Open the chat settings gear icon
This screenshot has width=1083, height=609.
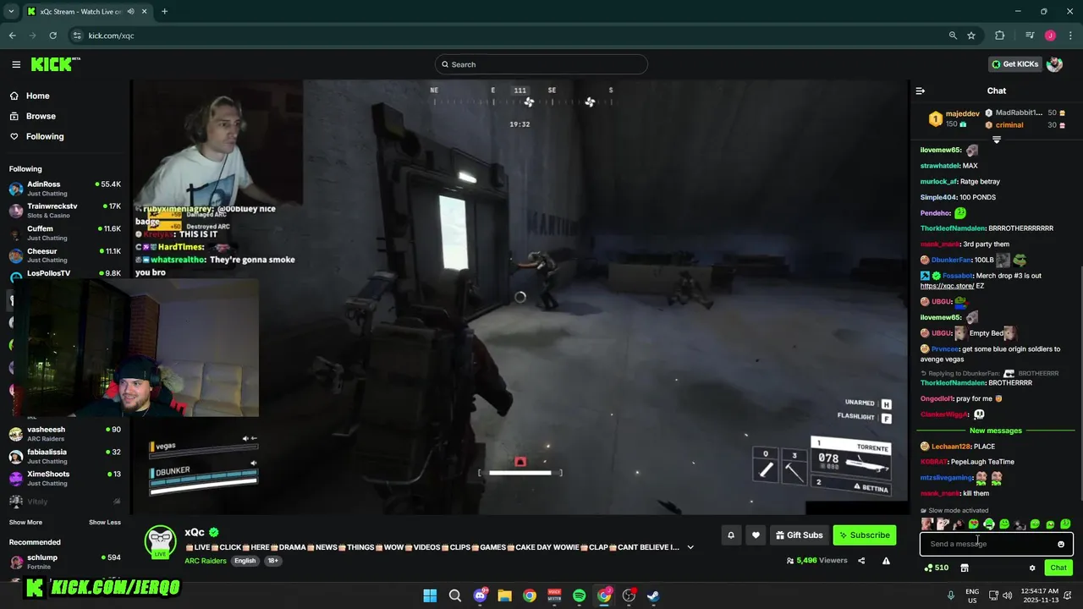pyautogui.click(x=1032, y=568)
